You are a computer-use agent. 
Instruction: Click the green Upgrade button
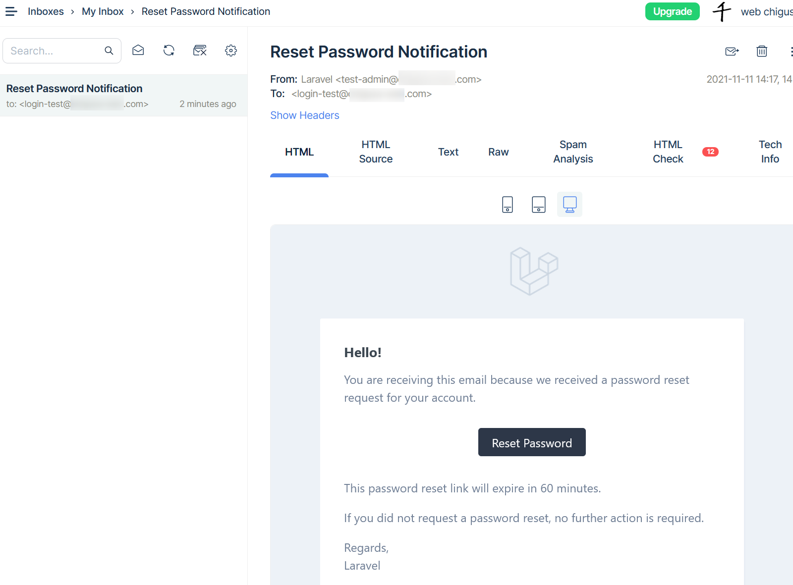tap(673, 11)
